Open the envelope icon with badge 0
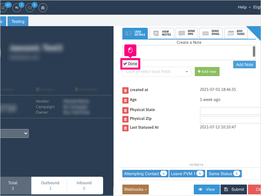The image size is (261, 196). pos(30,8)
